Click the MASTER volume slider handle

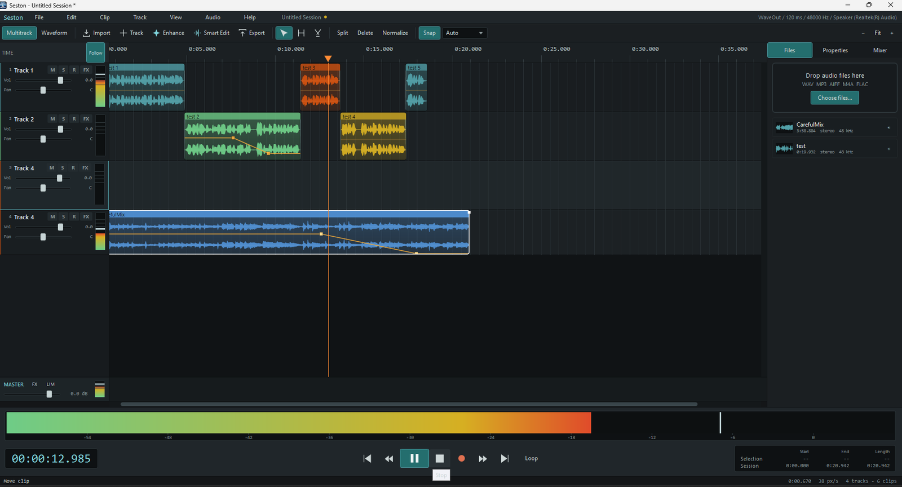49,394
